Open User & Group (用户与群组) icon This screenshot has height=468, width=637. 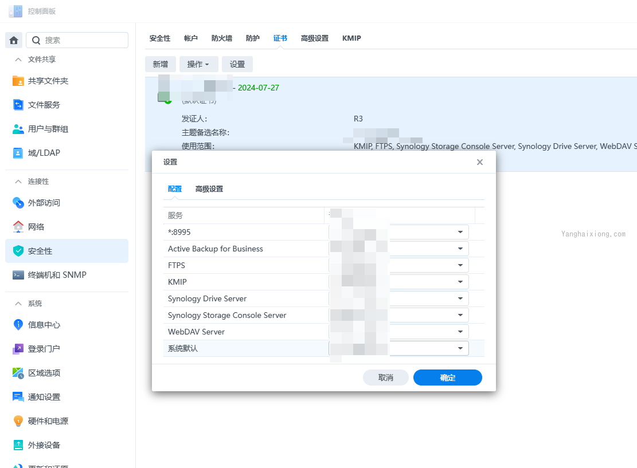pyautogui.click(x=18, y=129)
